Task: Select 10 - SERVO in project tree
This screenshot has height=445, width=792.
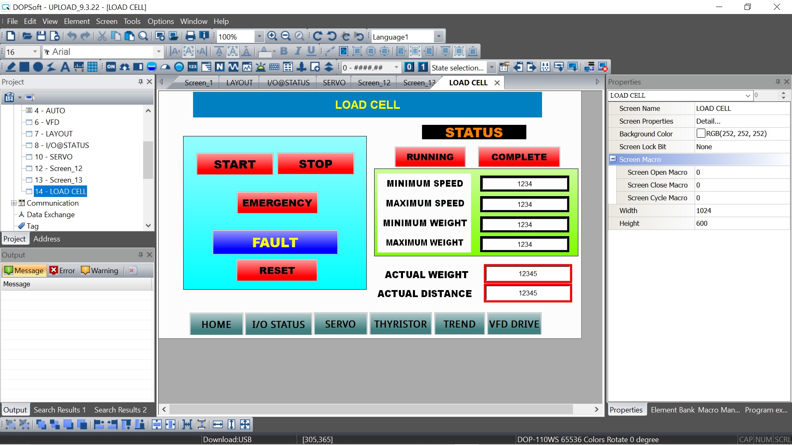Action: [x=54, y=157]
